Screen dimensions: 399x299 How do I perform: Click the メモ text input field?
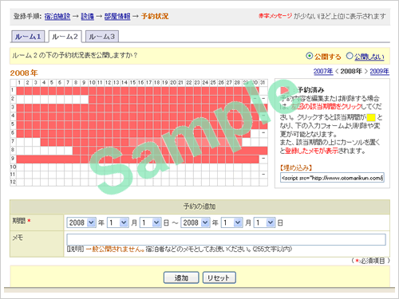pos(226,239)
